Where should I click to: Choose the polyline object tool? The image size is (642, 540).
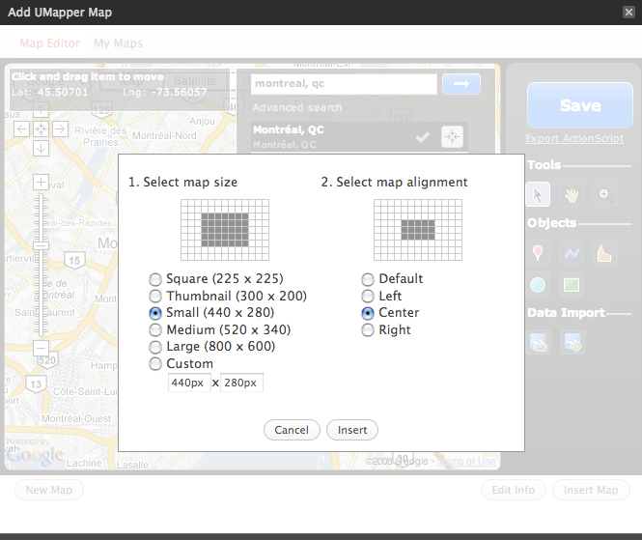coord(572,253)
